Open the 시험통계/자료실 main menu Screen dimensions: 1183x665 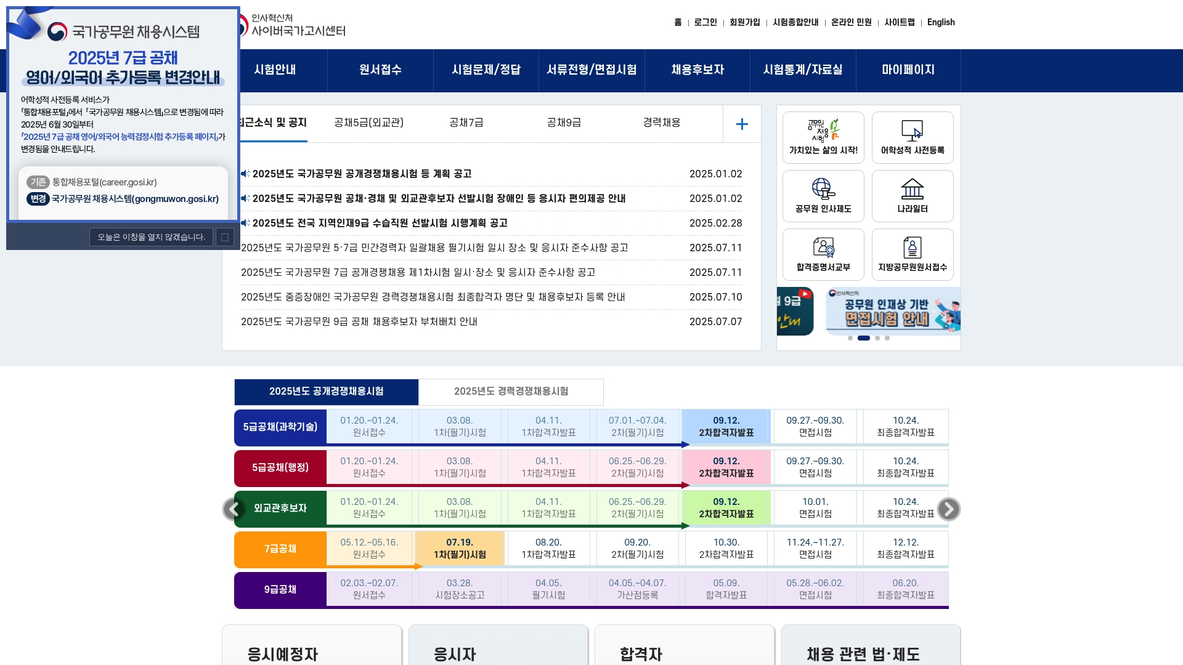point(803,70)
